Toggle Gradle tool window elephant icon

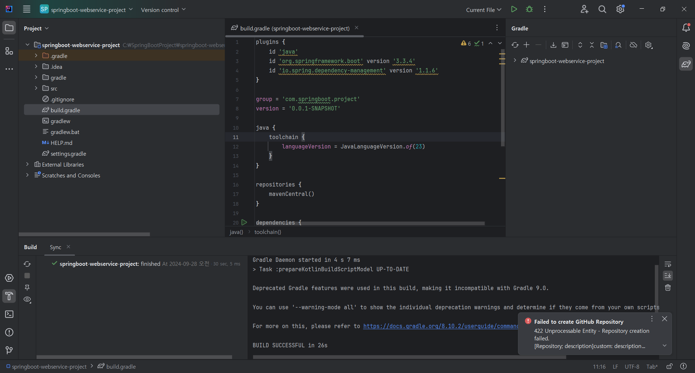tap(686, 64)
